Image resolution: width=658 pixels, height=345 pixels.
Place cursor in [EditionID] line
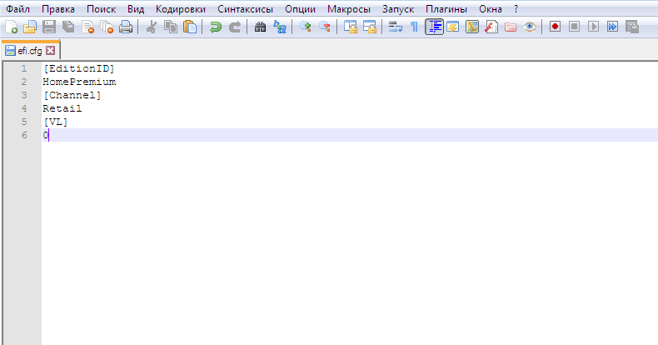click(78, 68)
